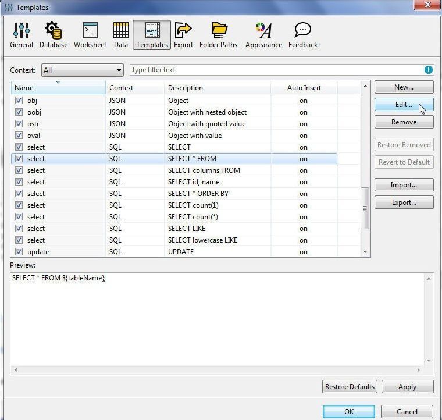Screen dimensions: 442x420
Task: Click the Apply button
Action: [x=407, y=387]
